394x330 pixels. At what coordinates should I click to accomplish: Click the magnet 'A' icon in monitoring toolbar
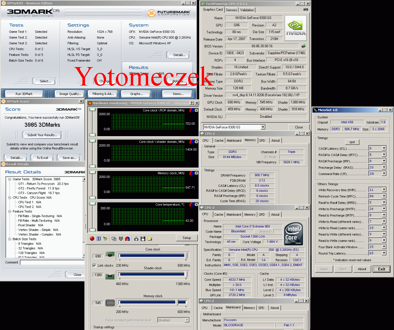point(127,238)
